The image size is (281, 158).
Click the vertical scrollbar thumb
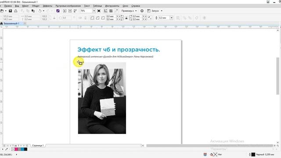[x=278, y=76]
